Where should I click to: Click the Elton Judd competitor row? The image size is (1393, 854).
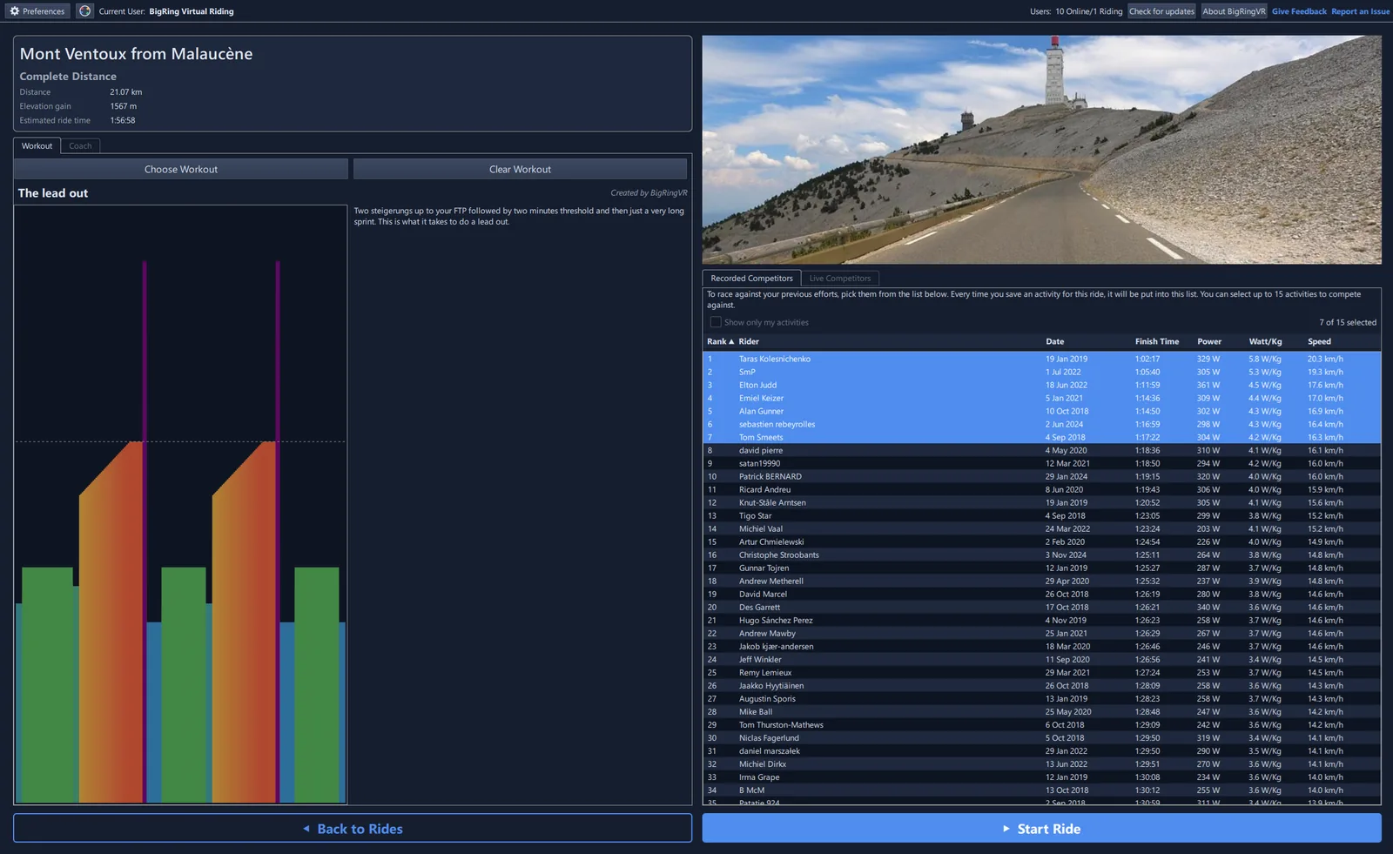point(1041,385)
